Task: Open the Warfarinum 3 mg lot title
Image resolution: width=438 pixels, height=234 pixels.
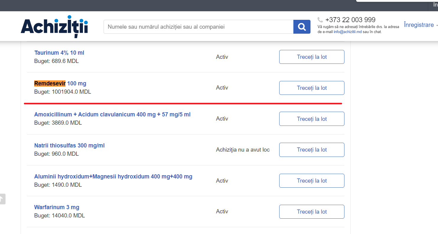Action: [x=57, y=207]
